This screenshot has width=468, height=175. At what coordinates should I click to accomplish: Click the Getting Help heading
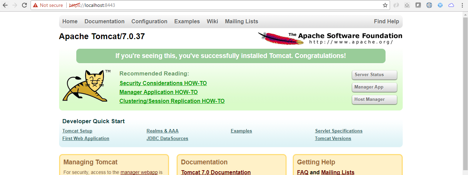click(x=316, y=162)
